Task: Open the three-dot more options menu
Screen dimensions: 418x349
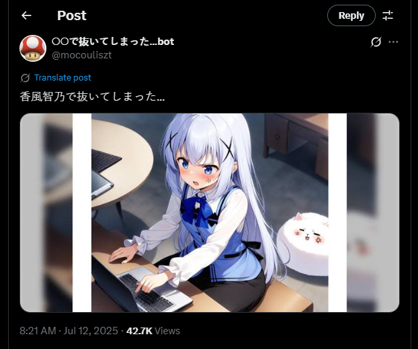Action: pyautogui.click(x=393, y=42)
